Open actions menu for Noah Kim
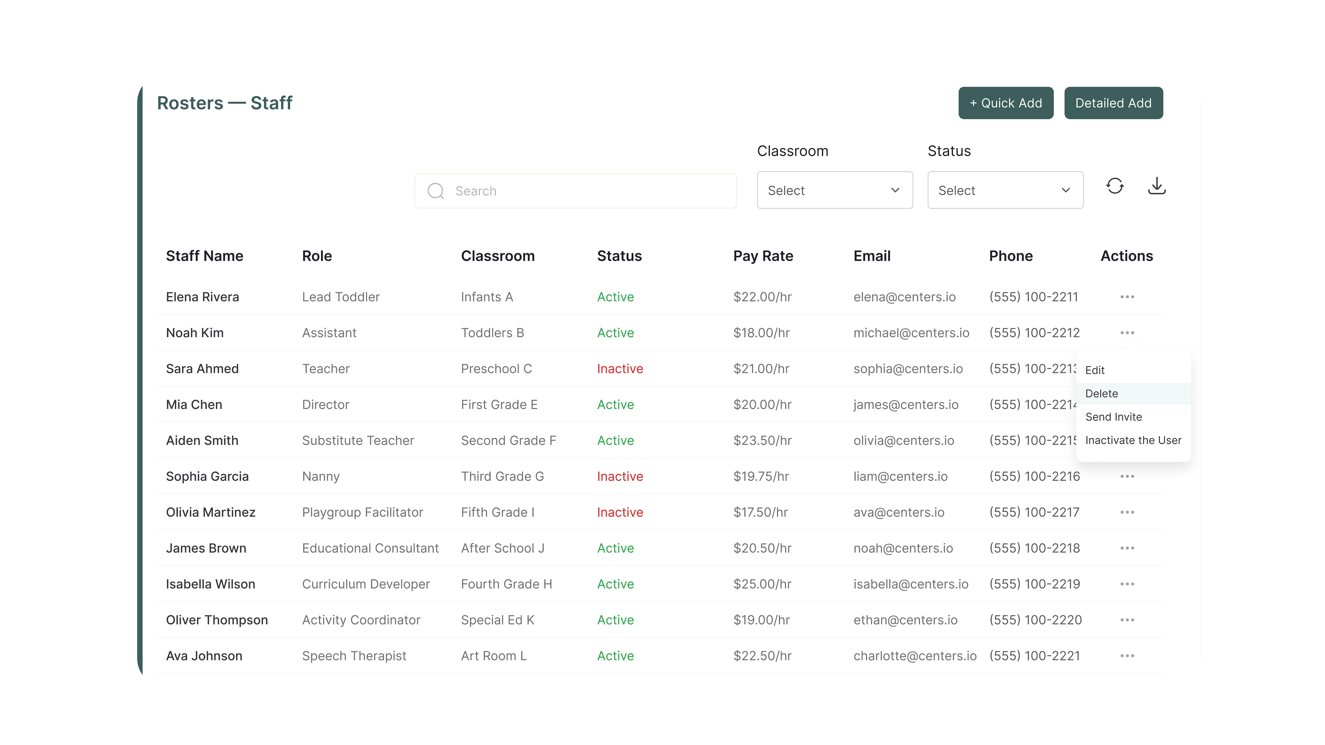Screen dimensions: 1325x745 point(1127,333)
